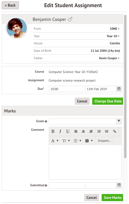Apply italic formatting in comment toolbar
The width and height of the screenshot is (129, 204).
pyautogui.click(x=60, y=131)
